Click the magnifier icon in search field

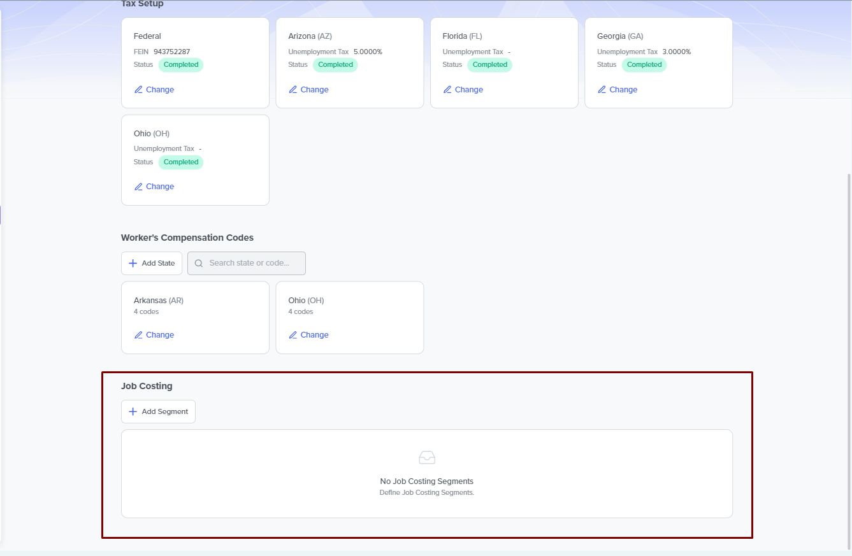199,263
